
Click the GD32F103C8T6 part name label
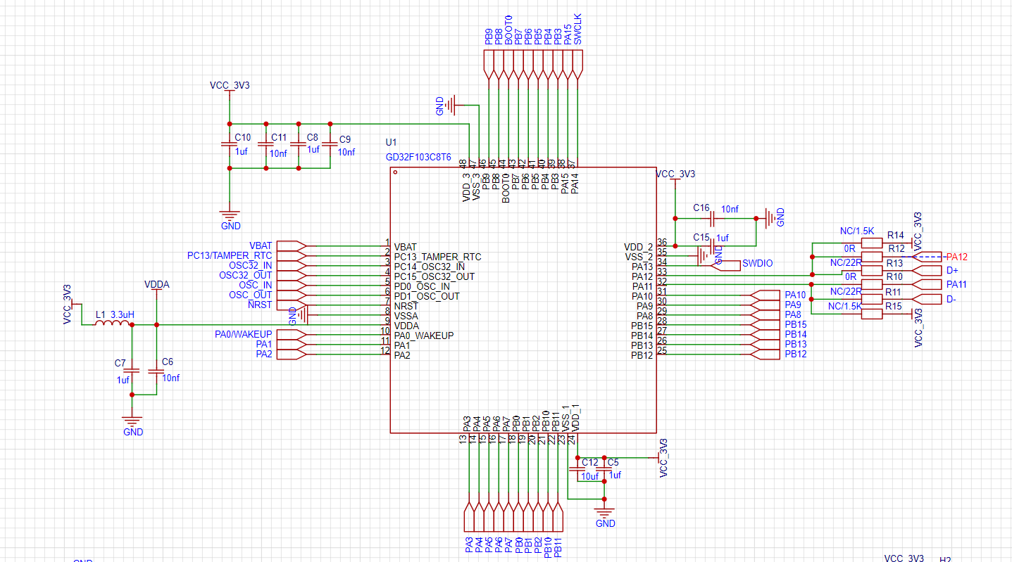tap(418, 158)
